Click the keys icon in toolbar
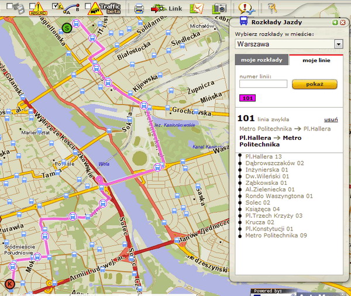351x296 pixels. [x=272, y=9]
